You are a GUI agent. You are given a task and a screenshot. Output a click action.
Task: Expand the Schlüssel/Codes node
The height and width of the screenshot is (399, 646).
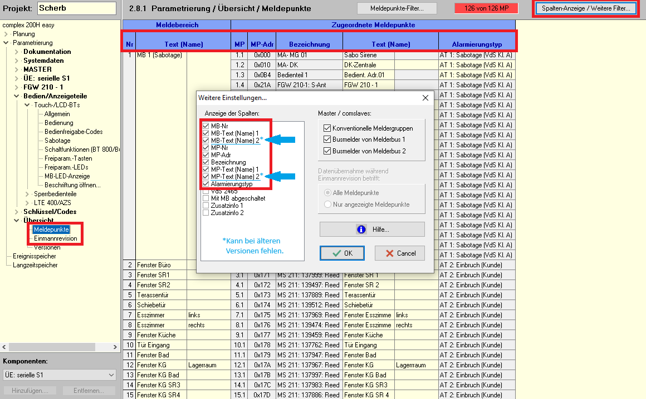click(x=17, y=212)
